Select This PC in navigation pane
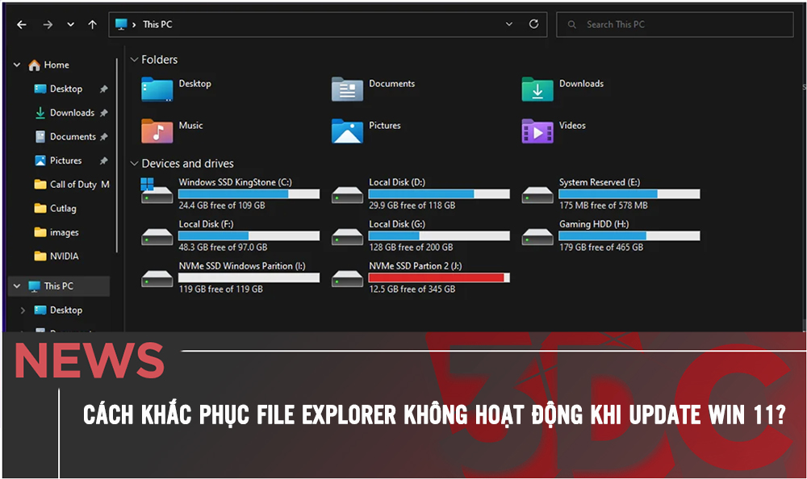 58,285
